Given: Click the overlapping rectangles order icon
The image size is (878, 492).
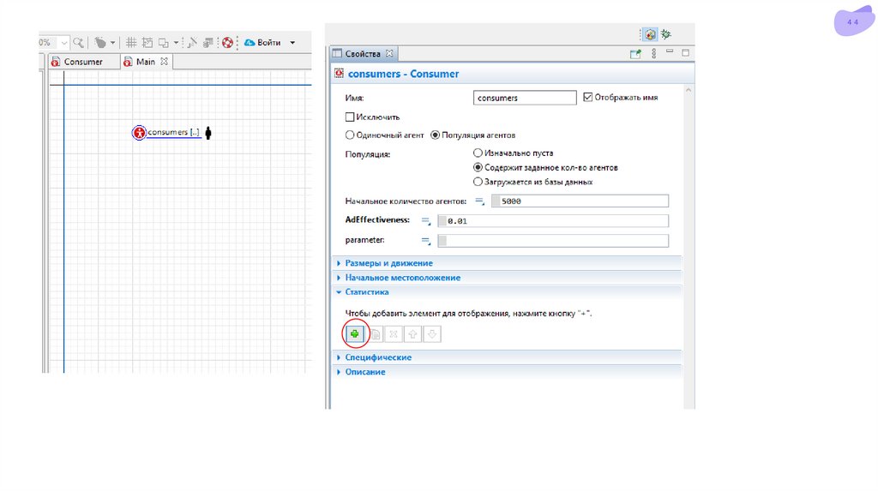Looking at the screenshot, I should pos(164,43).
